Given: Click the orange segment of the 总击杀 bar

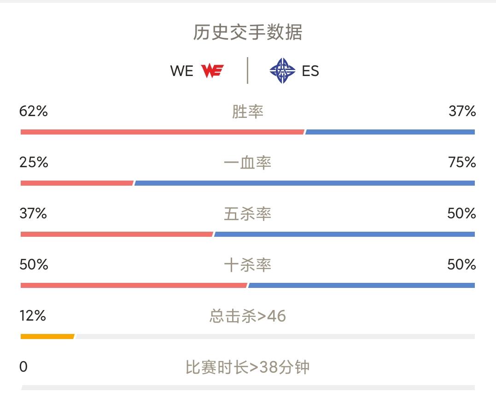Looking at the screenshot, I should (47, 337).
